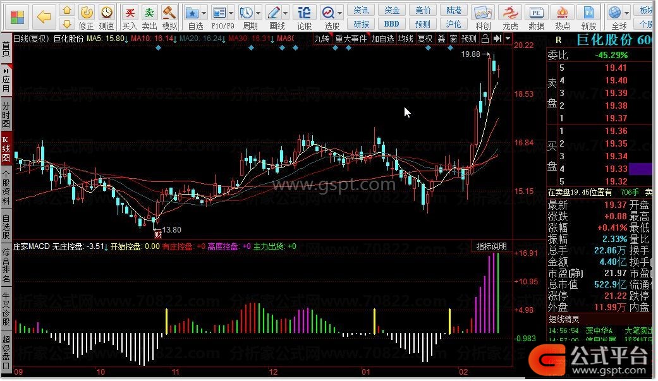Toggle 预测 in the chart bar
Screen dimensions: 658x381
[469, 39]
